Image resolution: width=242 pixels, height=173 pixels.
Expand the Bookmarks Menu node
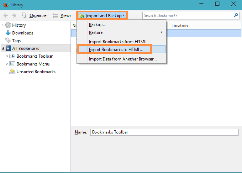(x=7, y=64)
